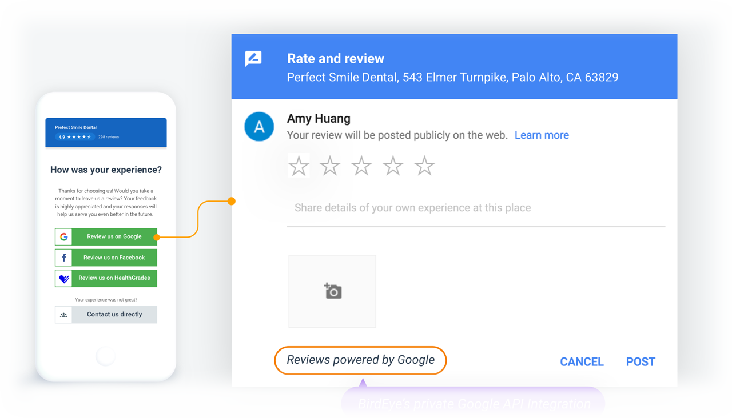Select the fourth rating star
Image resolution: width=732 pixels, height=418 pixels.
(x=393, y=166)
